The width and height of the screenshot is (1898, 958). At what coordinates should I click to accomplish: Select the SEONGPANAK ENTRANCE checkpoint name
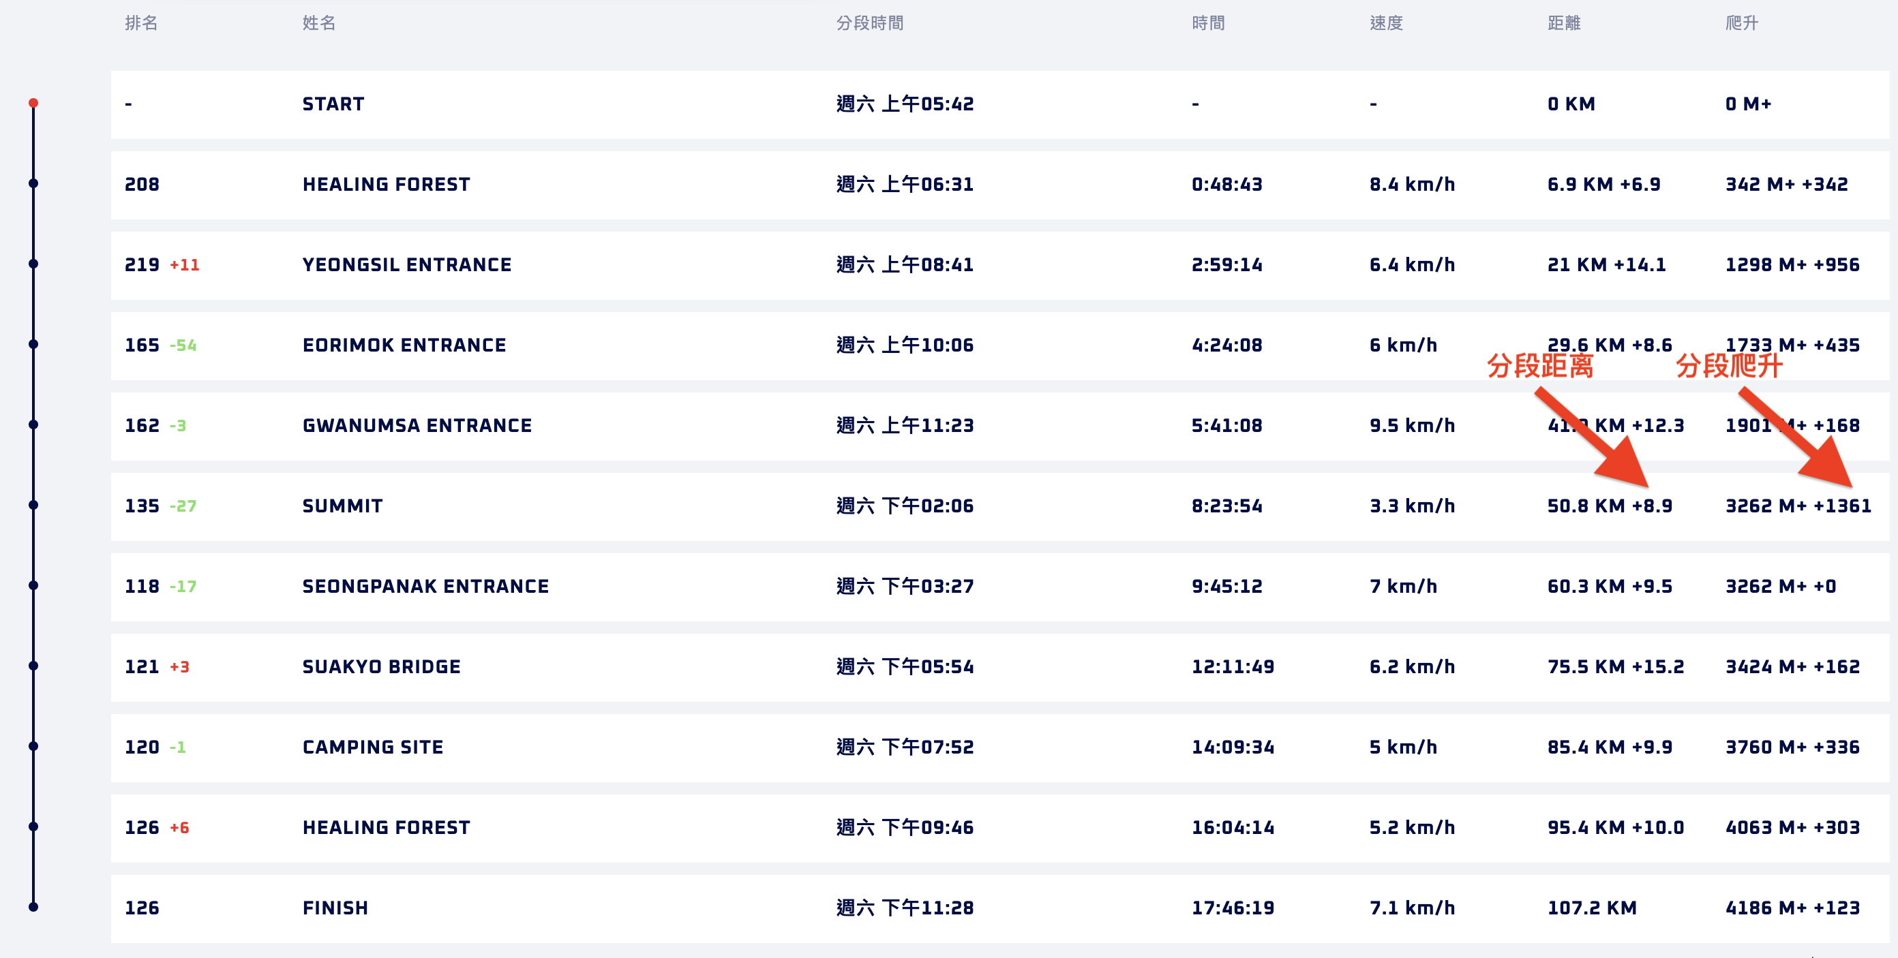click(425, 586)
